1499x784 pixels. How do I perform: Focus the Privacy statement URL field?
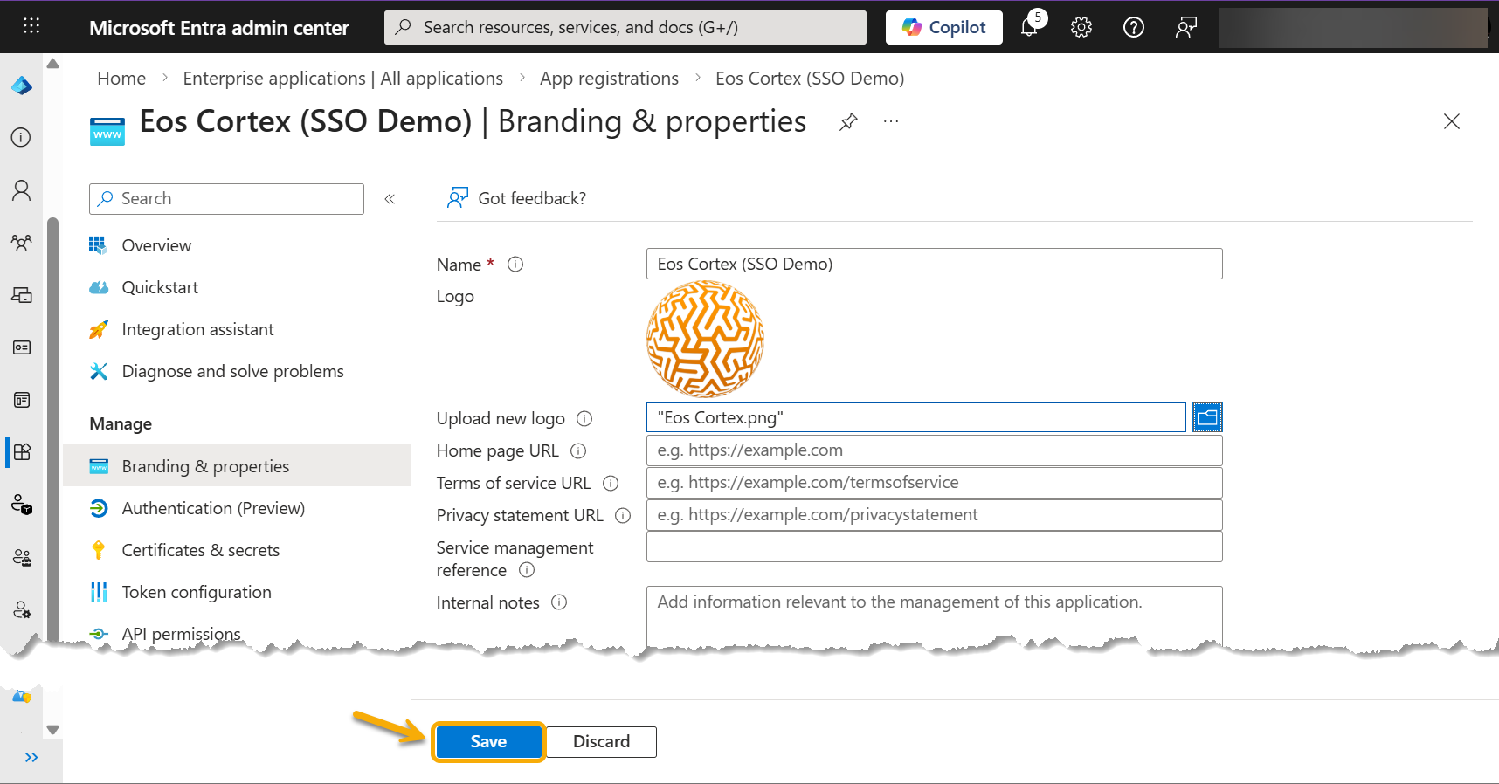(934, 515)
